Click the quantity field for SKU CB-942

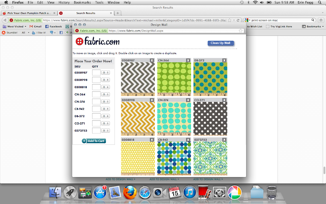click(x=96, y=109)
